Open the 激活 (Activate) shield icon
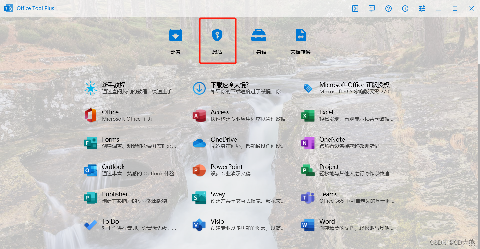The height and width of the screenshot is (249, 480). point(217,35)
